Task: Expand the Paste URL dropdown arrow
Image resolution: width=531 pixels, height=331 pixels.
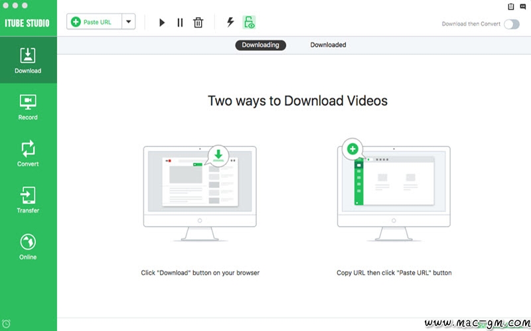Action: (129, 22)
